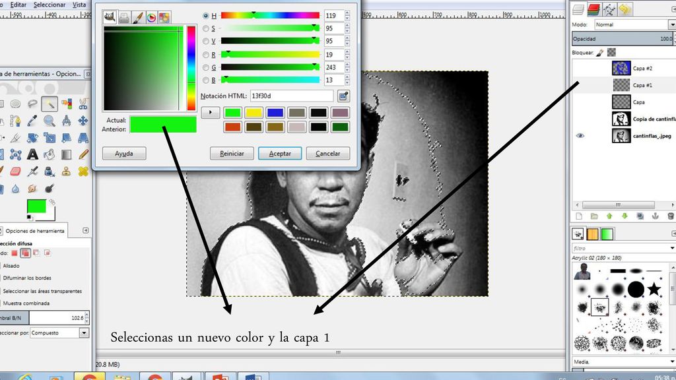
Task: Select the Select by Color tool
Action: 67,104
